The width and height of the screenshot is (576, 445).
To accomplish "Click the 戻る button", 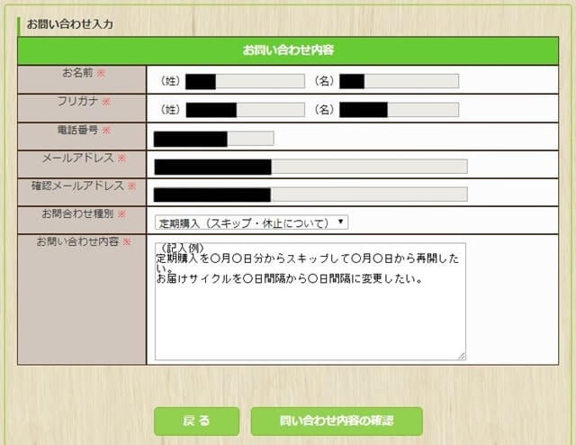I will pos(196,421).
